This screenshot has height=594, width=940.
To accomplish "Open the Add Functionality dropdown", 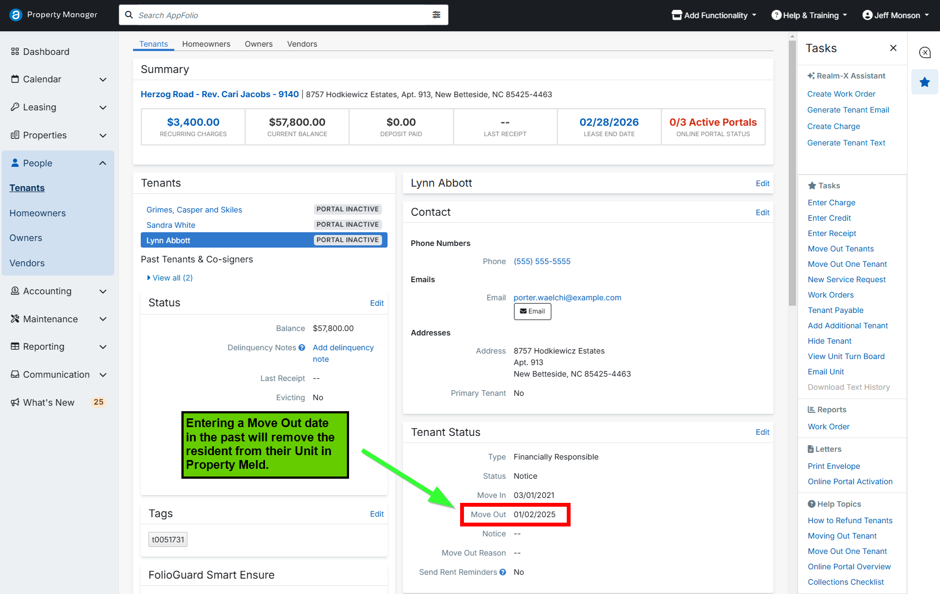I will [714, 15].
